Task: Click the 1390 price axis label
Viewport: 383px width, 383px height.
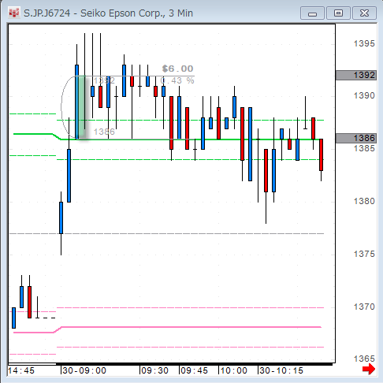Action: click(364, 95)
